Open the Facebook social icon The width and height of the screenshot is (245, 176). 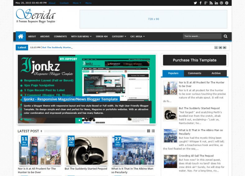tap(201, 3)
